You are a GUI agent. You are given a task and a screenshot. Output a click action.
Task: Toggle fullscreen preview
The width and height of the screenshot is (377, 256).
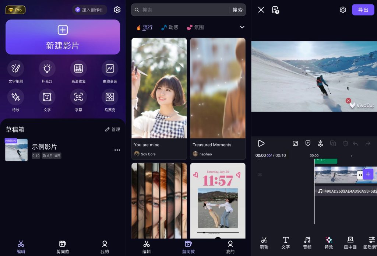click(x=295, y=143)
